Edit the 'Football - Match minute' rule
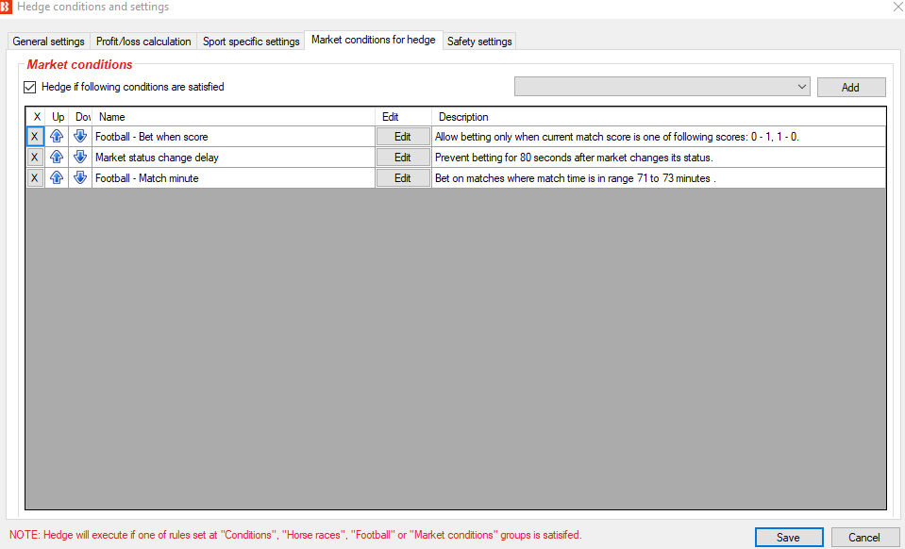905x549 pixels. (403, 178)
